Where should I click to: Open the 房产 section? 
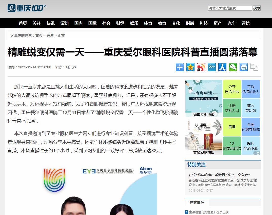[218, 23]
